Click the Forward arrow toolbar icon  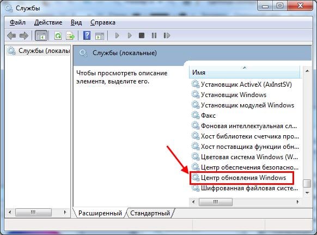24,36
